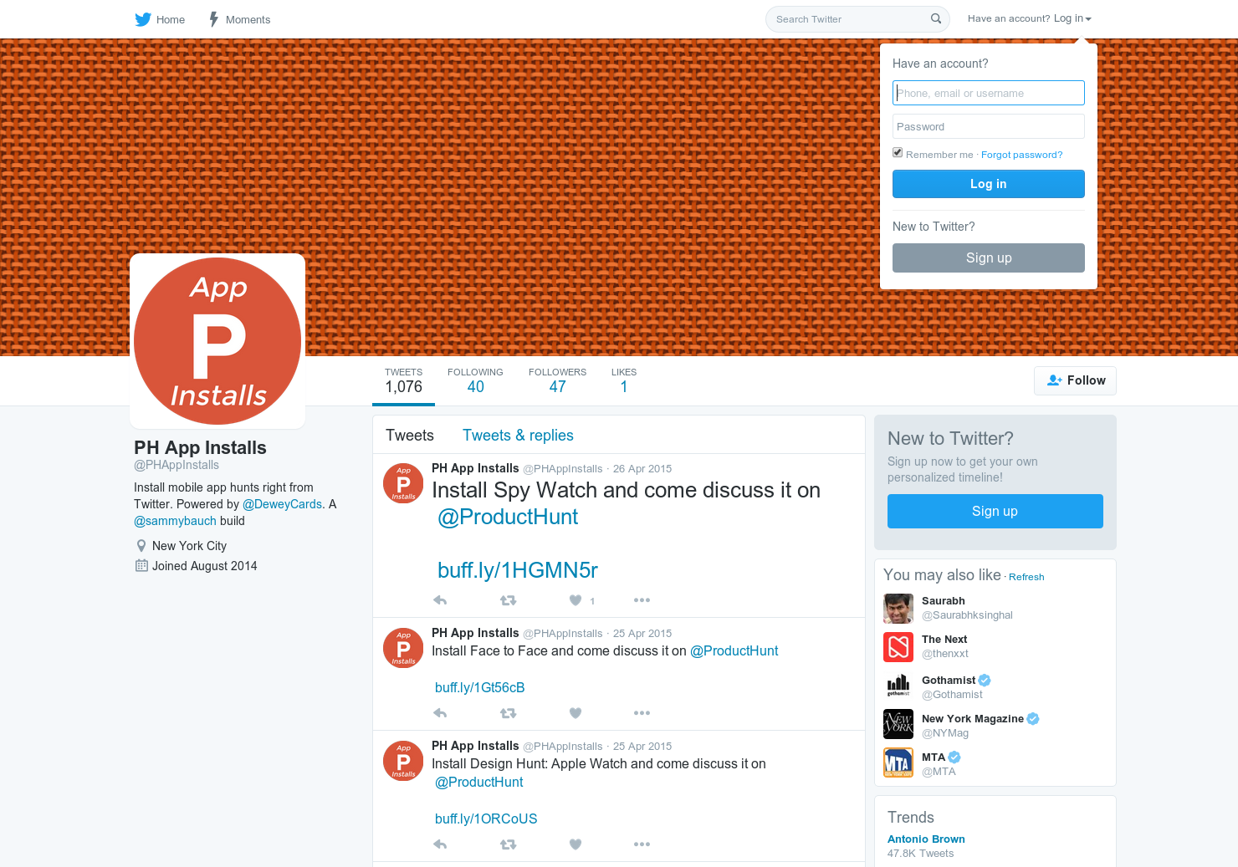
Task: Open the Saurabh name link
Action: pyautogui.click(x=944, y=600)
